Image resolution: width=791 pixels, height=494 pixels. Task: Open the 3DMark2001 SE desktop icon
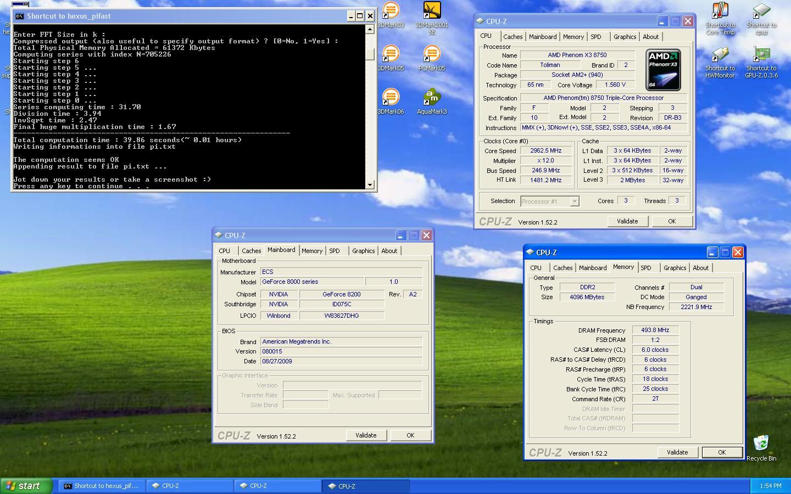point(432,18)
